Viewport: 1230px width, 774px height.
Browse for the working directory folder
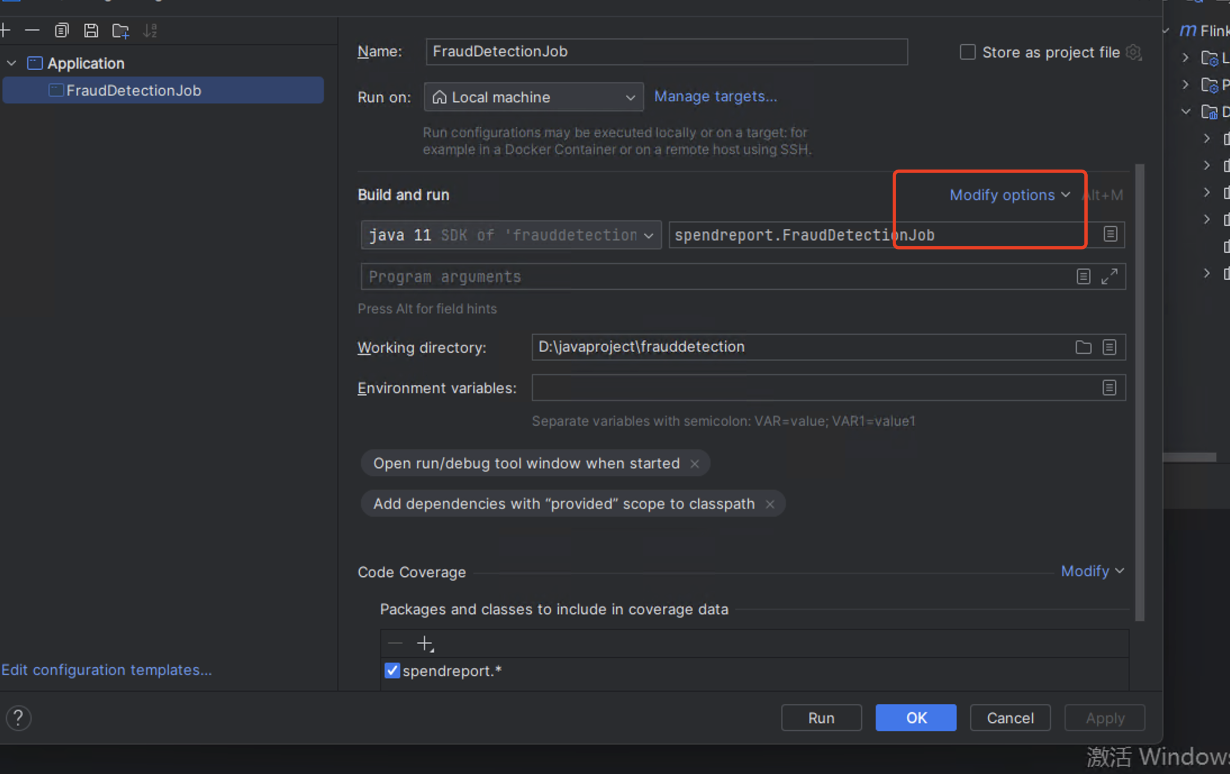click(1083, 347)
